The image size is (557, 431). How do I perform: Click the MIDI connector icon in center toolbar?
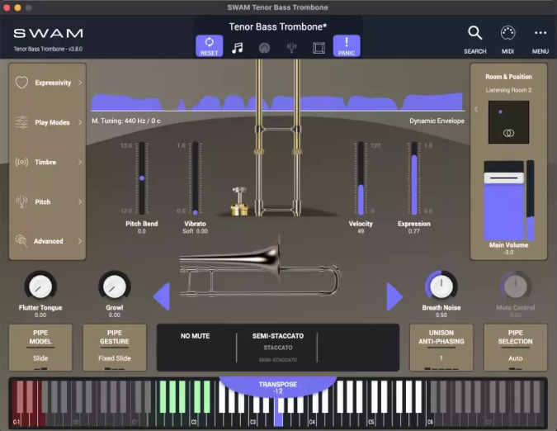tap(264, 47)
